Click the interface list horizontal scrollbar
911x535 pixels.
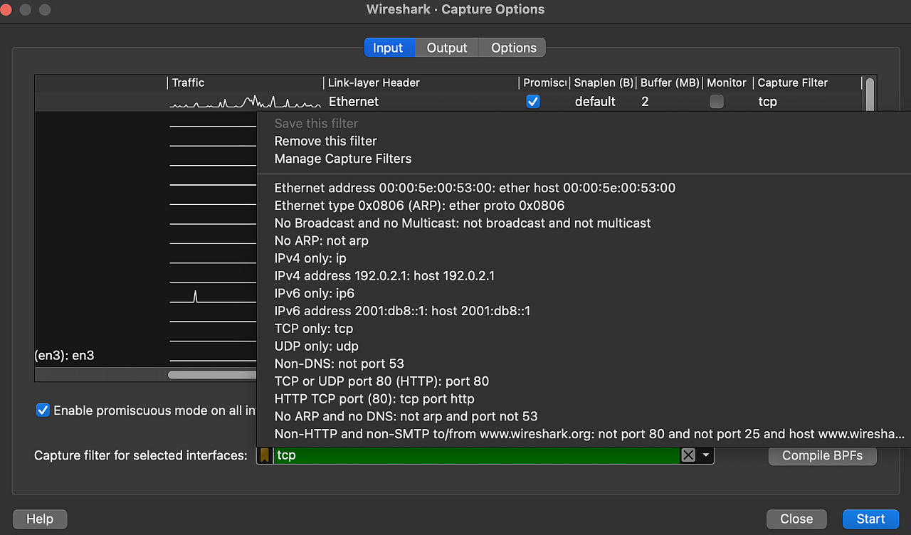212,375
